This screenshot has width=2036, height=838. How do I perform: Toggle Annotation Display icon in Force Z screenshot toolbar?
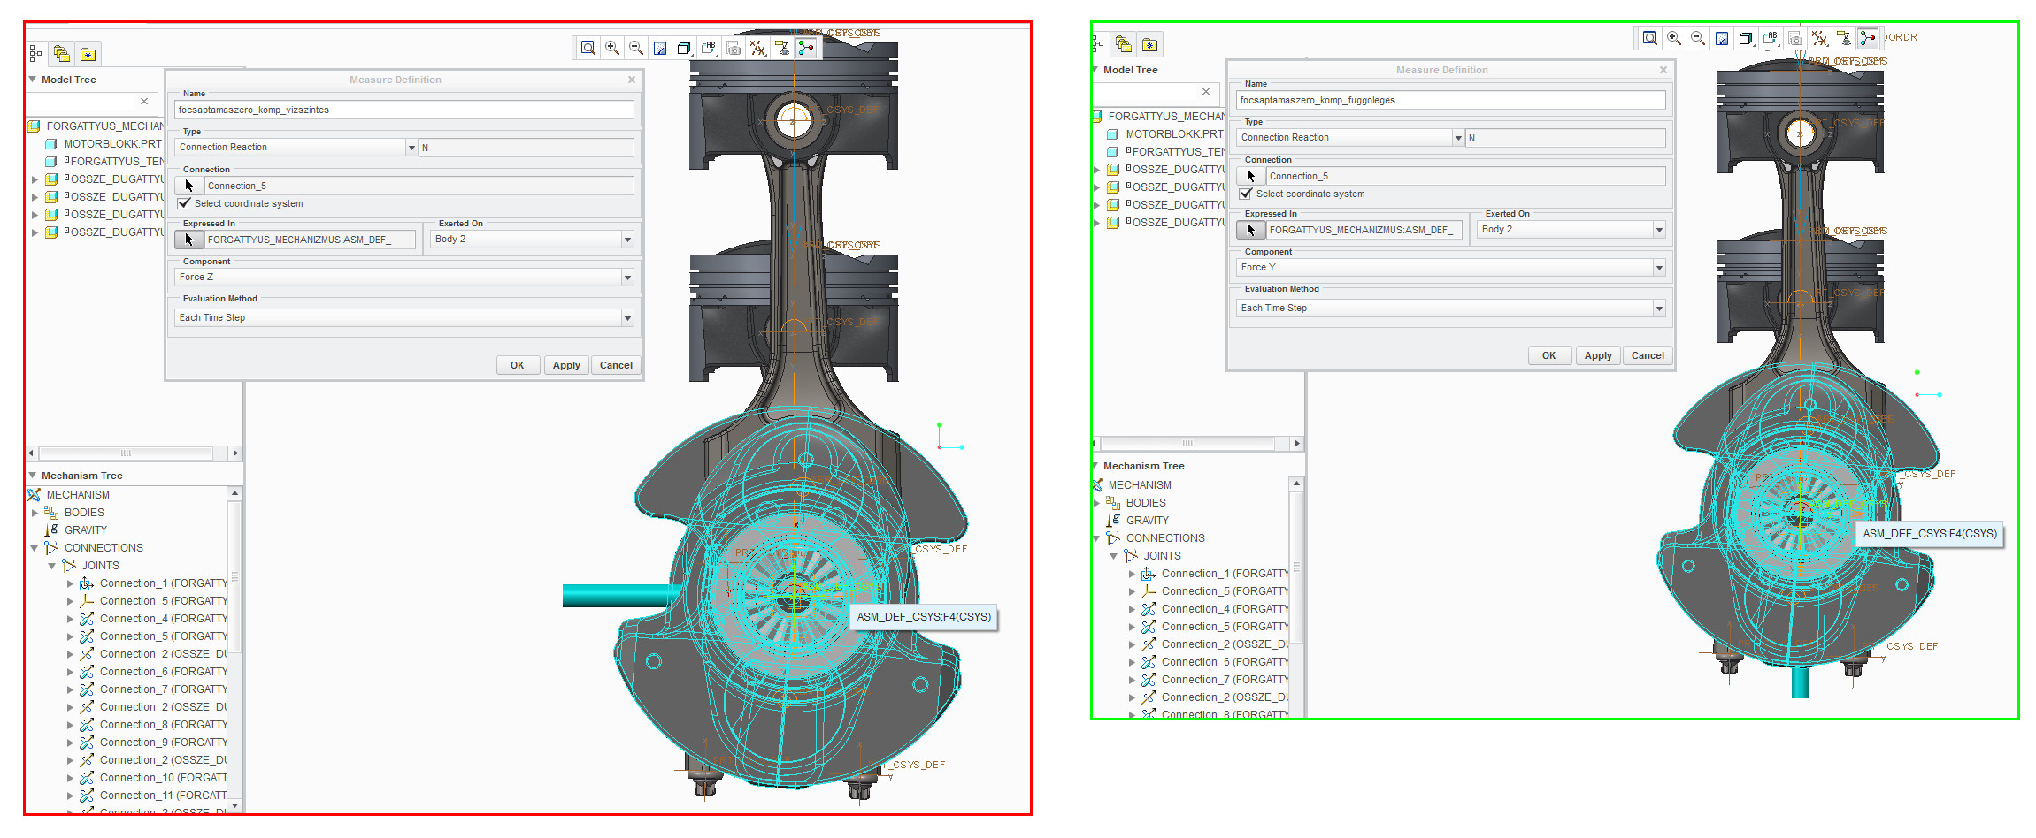782,48
